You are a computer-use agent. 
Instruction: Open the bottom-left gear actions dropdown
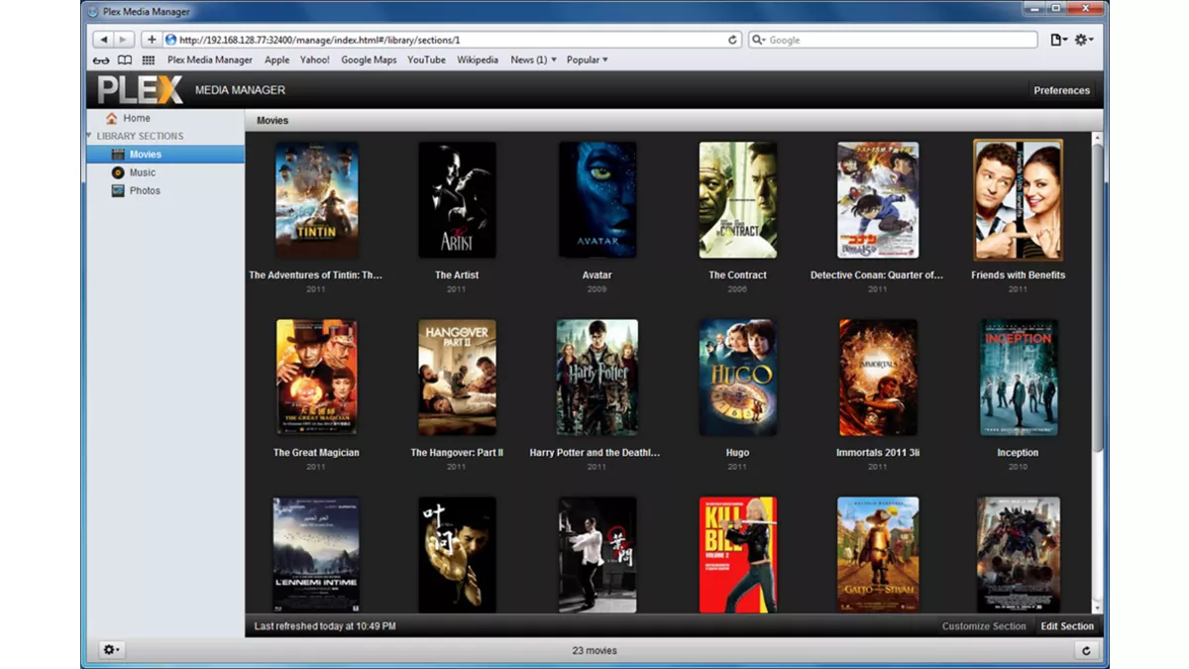[112, 650]
